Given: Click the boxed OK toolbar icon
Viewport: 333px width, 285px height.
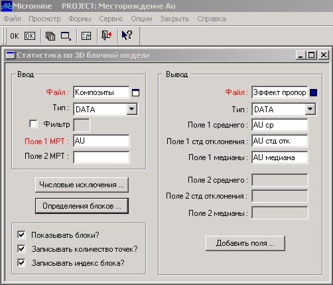Looking at the screenshot, I should pos(30,36).
